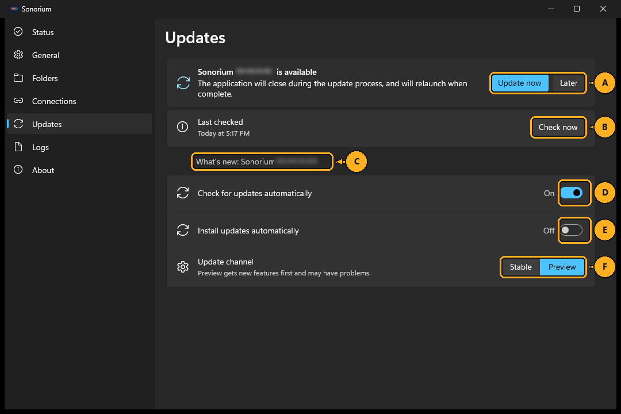
Task: Click the 'Install updates automatically' label
Action: point(248,231)
